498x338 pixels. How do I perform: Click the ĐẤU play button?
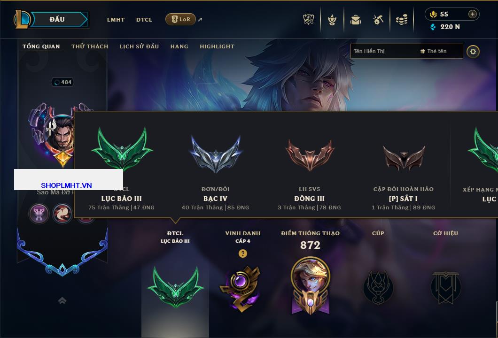pos(57,19)
